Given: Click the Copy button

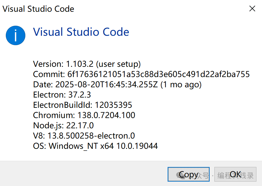Looking at the screenshot, I should (188, 174).
